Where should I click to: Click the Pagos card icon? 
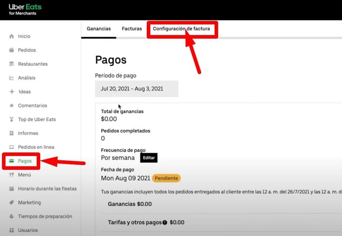[x=11, y=161]
